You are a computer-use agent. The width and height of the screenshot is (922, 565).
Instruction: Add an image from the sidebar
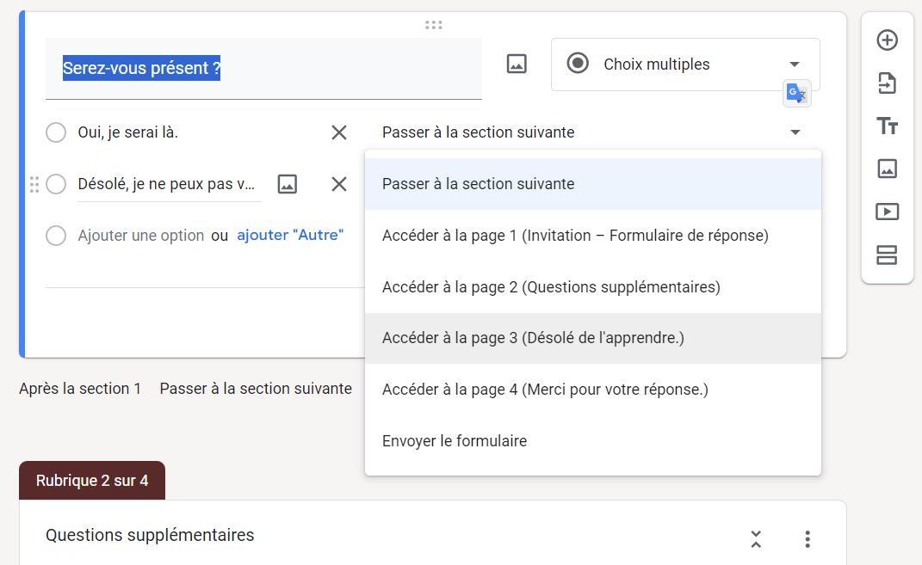[887, 169]
